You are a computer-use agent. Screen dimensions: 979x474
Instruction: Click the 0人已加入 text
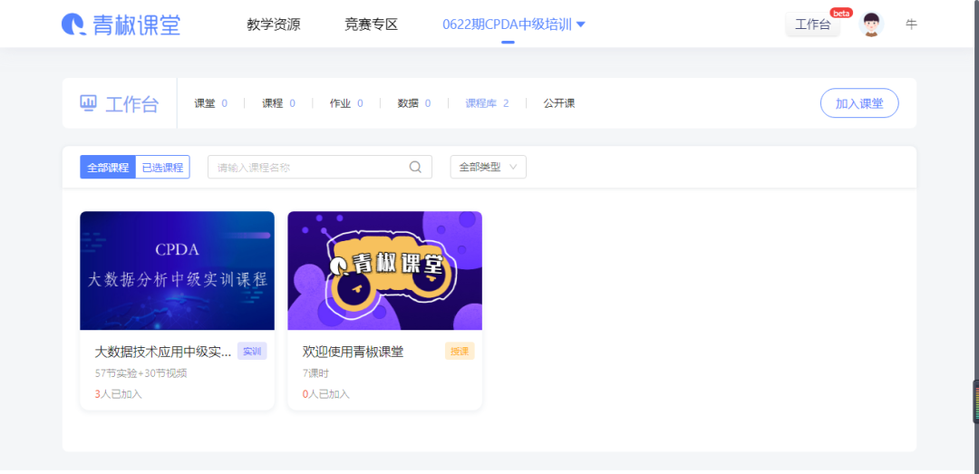coord(326,394)
